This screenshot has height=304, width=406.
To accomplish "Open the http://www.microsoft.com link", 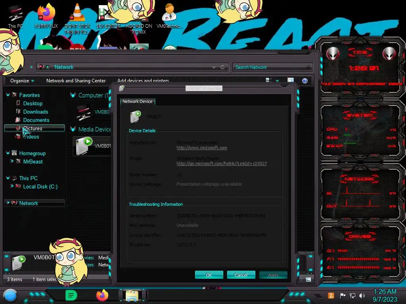I will click(x=202, y=148).
